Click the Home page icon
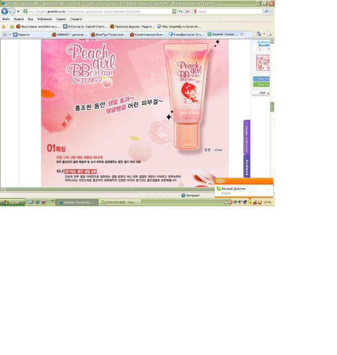 pos(259,34)
